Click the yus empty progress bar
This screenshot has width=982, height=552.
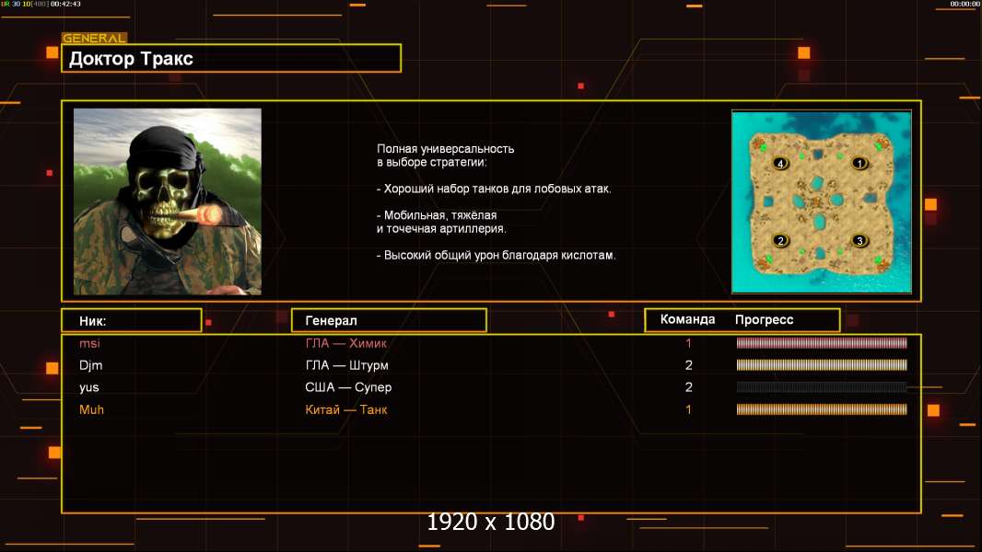(822, 387)
